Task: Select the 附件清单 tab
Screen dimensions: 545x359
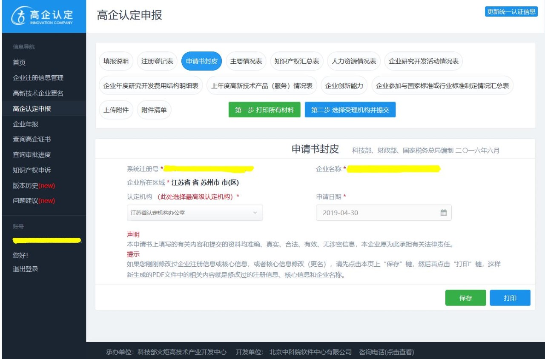Action: [154, 109]
